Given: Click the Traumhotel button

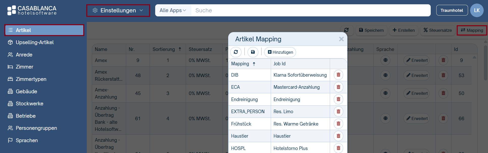Looking at the screenshot, I should point(452,10).
